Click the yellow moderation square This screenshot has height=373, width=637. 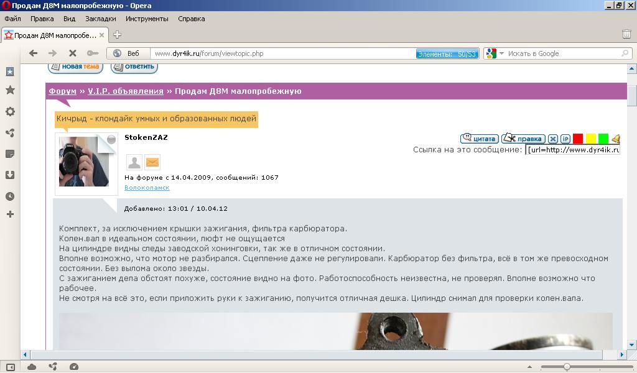pos(591,139)
